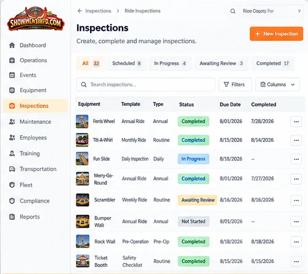Open the Reports menu item
The height and width of the screenshot is (274, 308).
tap(35, 217)
